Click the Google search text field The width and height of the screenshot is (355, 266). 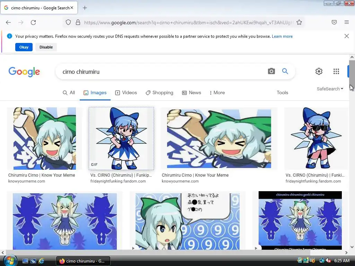(x=163, y=72)
